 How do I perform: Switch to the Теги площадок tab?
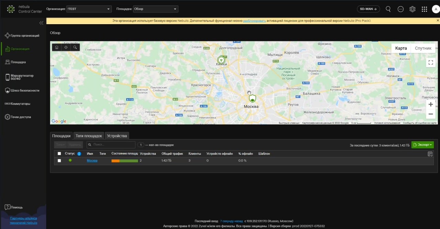[x=89, y=136]
